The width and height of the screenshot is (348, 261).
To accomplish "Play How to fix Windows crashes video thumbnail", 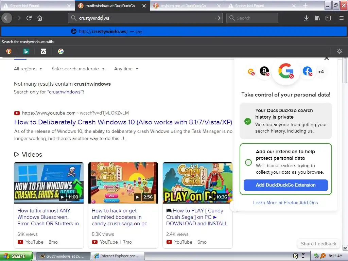I will pos(49,182).
